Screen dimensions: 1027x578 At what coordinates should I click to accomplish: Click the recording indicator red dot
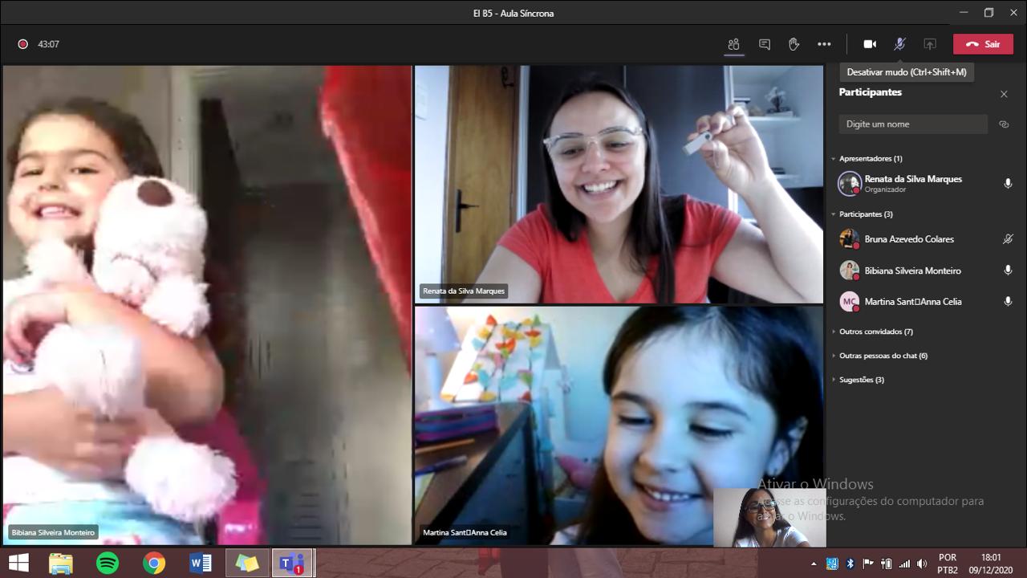point(23,44)
